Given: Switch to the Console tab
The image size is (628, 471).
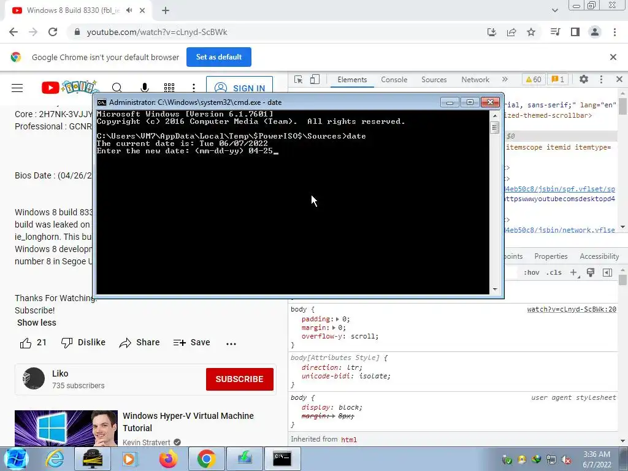Looking at the screenshot, I should [x=394, y=80].
